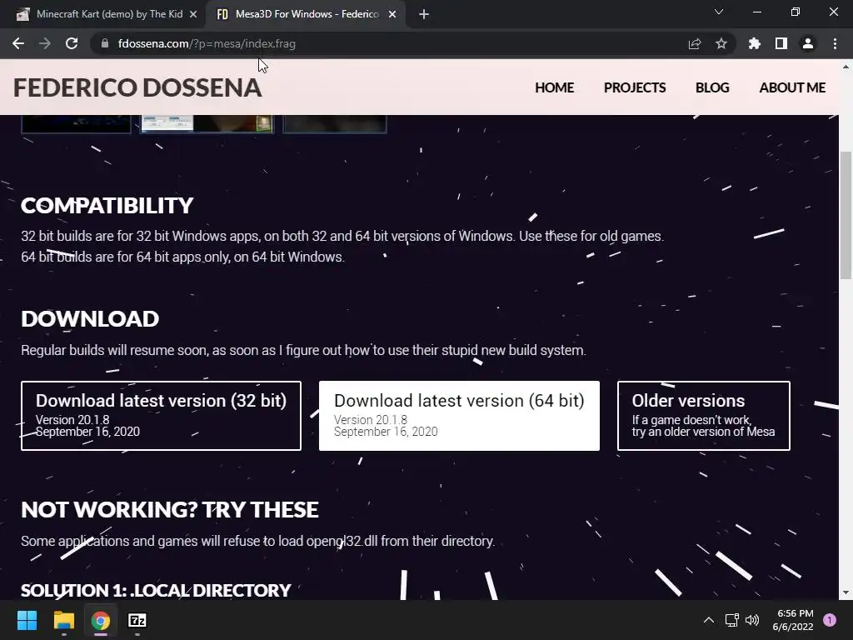Select the Mesa3D For Windows tab
Screen dimensions: 853x640
(306, 14)
